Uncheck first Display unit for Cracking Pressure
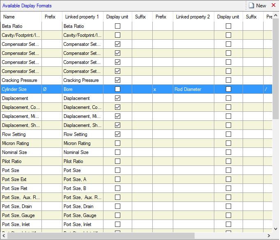280x240 pixels. (x=117, y=80)
